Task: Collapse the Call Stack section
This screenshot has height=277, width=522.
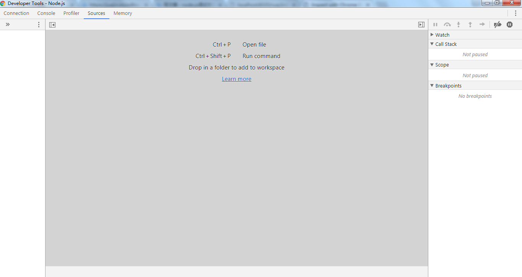Action: click(x=475, y=44)
